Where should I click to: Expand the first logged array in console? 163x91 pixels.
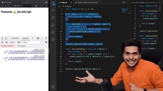[4, 52]
